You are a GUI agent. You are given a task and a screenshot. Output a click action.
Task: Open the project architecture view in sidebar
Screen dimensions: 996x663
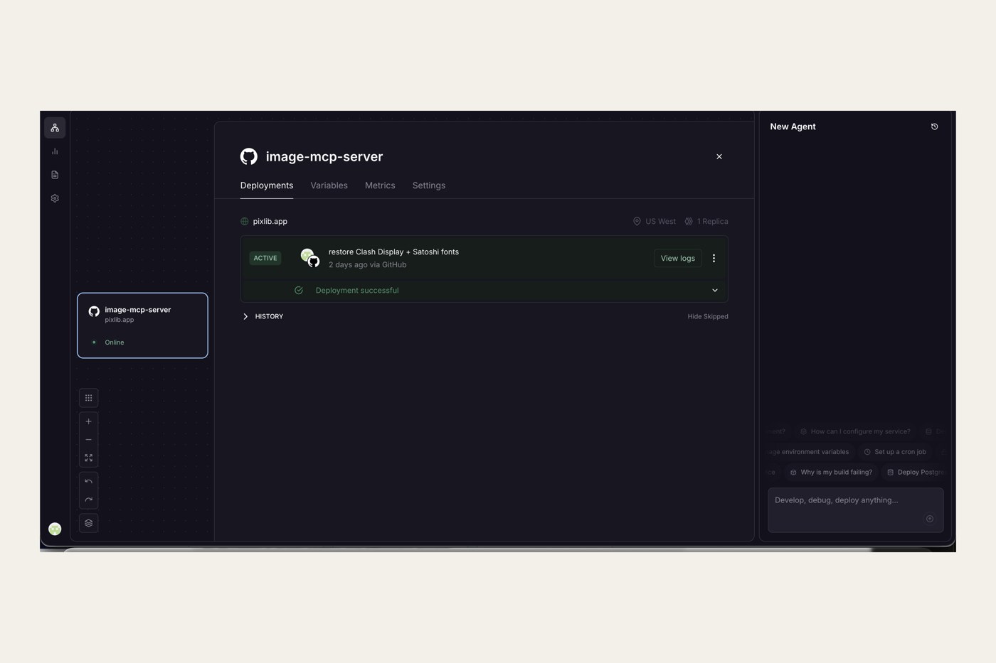pyautogui.click(x=55, y=128)
